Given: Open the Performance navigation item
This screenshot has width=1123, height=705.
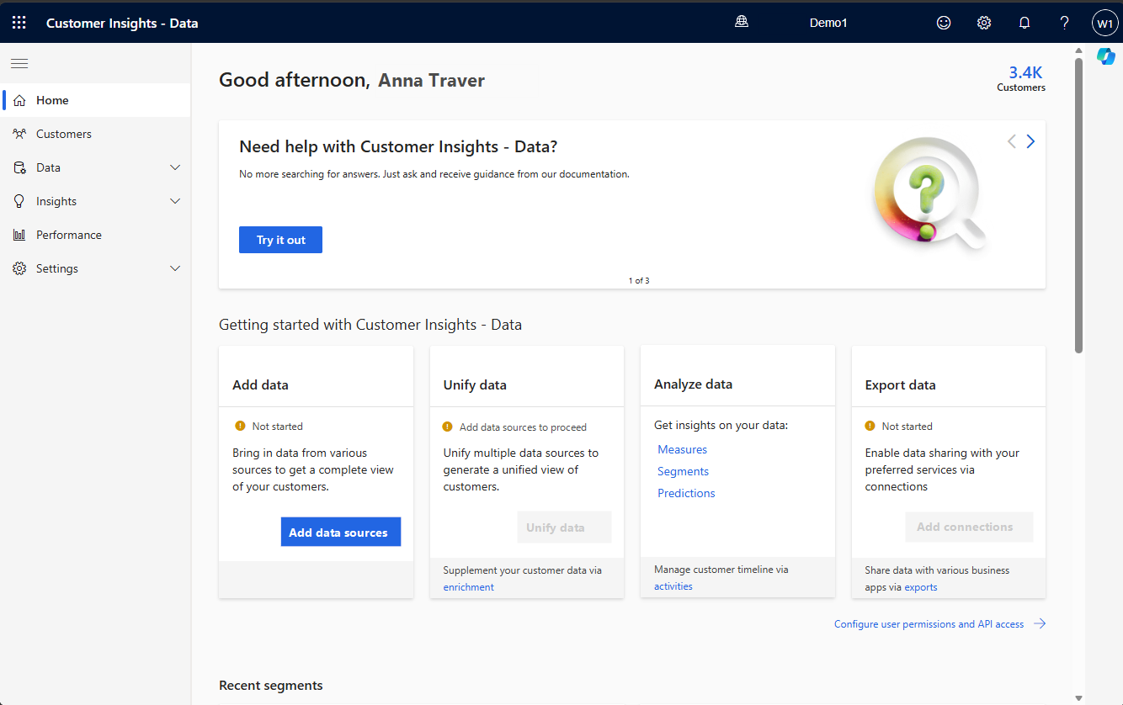Looking at the screenshot, I should tap(96, 235).
